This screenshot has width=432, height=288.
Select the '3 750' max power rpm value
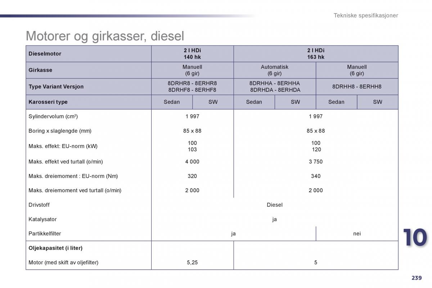(x=316, y=162)
